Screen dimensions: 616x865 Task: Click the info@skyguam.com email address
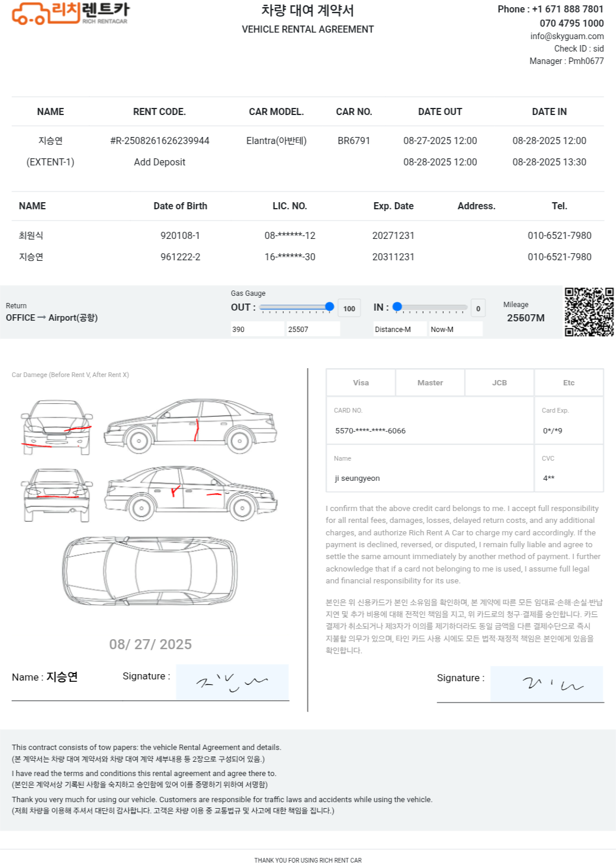click(x=567, y=36)
